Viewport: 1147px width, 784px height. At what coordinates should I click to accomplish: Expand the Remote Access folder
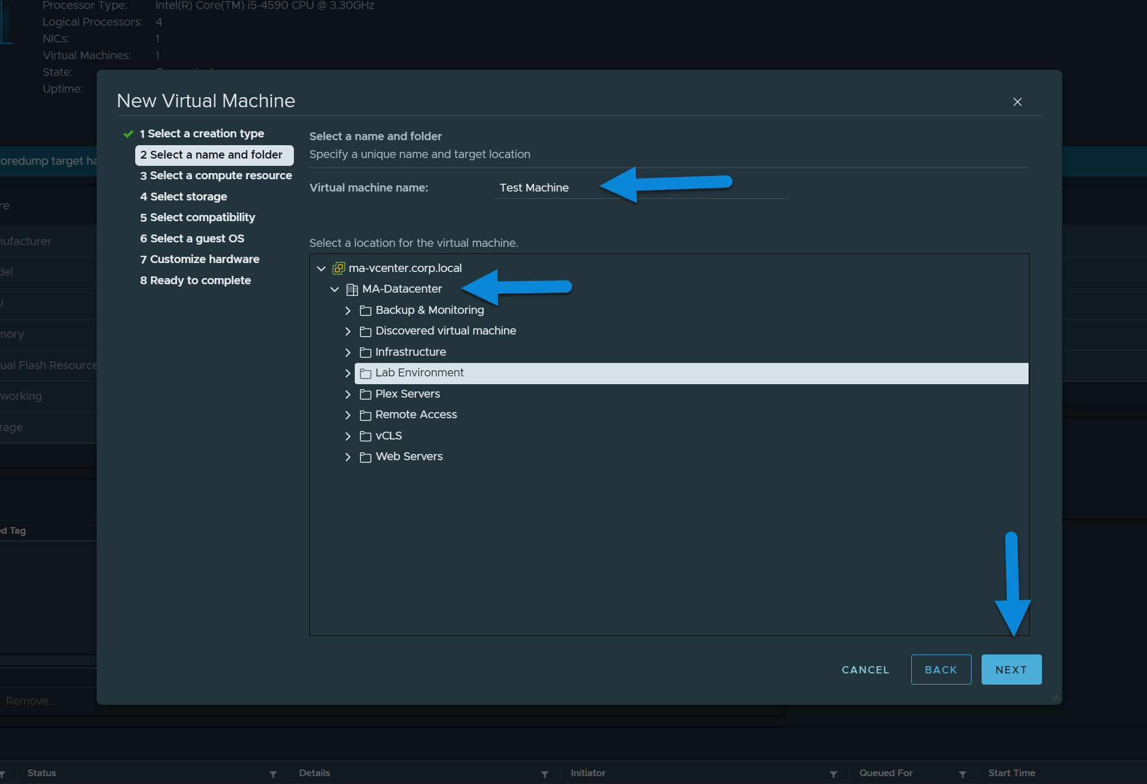tap(348, 415)
